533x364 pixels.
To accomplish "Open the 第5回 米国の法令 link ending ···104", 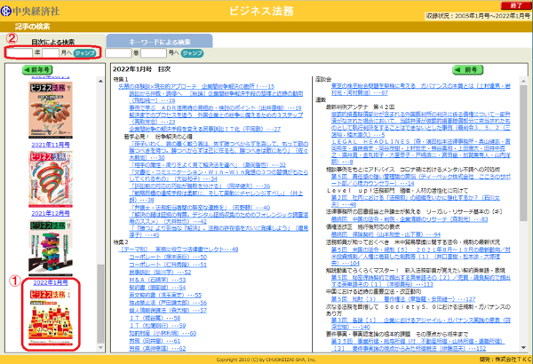I will (421, 257).
